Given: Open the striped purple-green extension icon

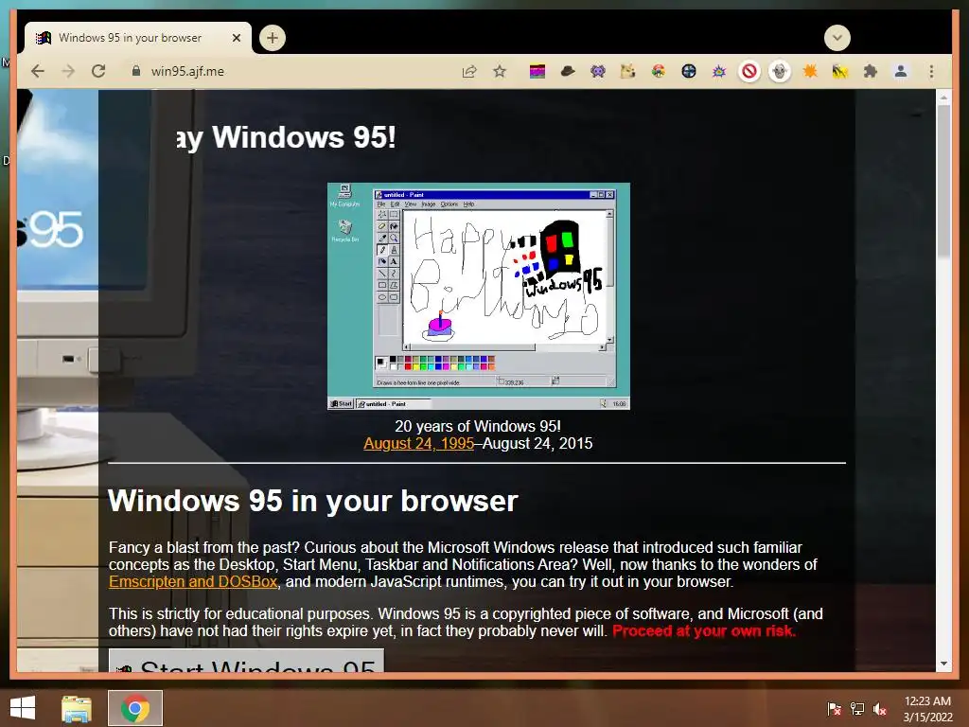Looking at the screenshot, I should point(537,72).
